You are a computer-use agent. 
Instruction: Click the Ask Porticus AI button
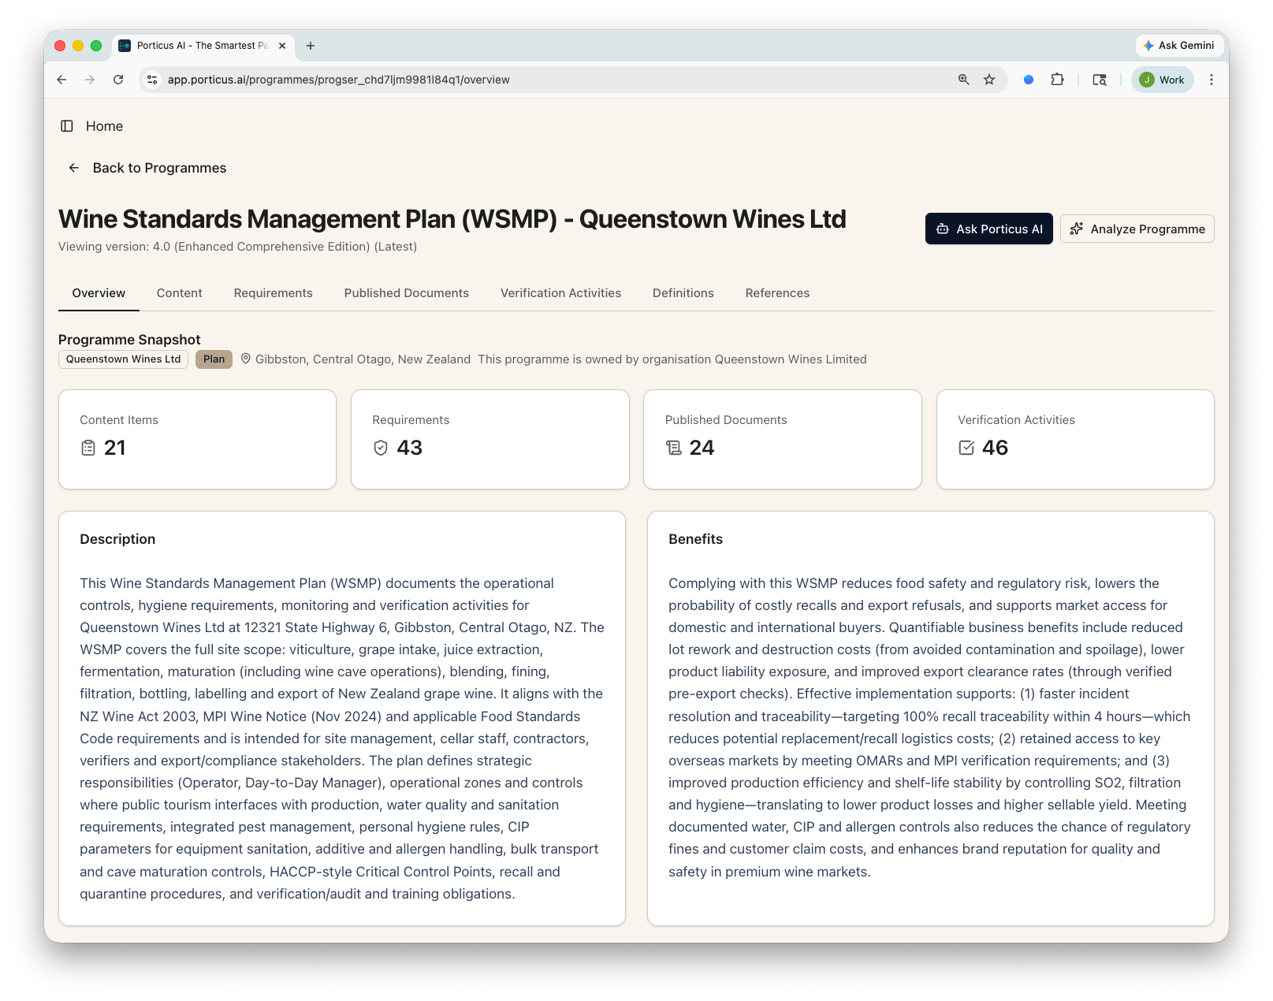989,229
